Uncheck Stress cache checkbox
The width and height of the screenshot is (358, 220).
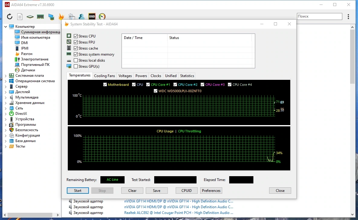point(76,48)
